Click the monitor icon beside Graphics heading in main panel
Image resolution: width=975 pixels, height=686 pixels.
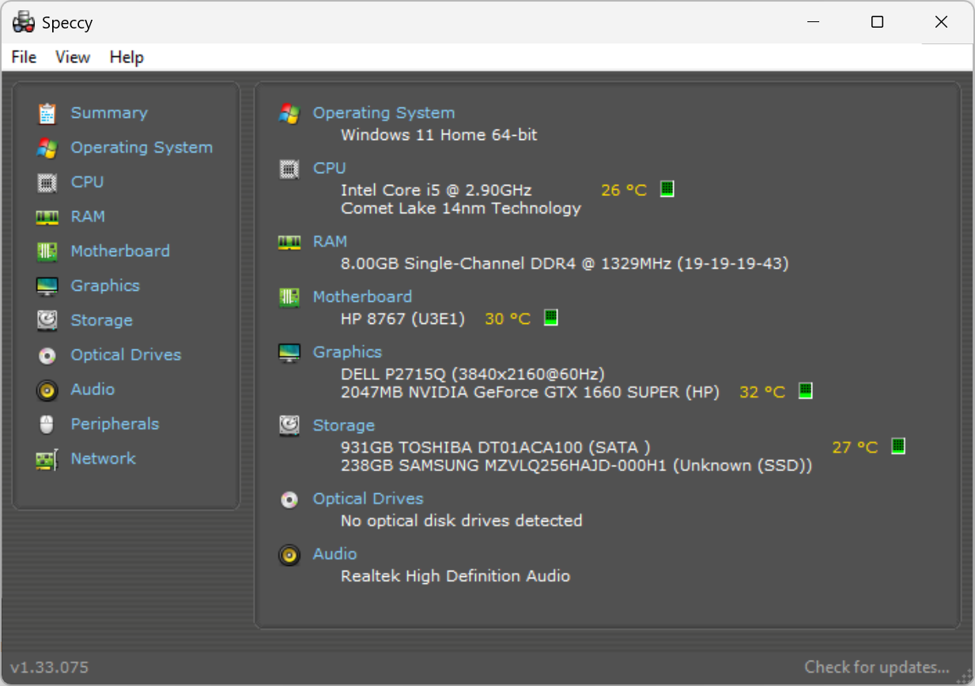coord(289,352)
